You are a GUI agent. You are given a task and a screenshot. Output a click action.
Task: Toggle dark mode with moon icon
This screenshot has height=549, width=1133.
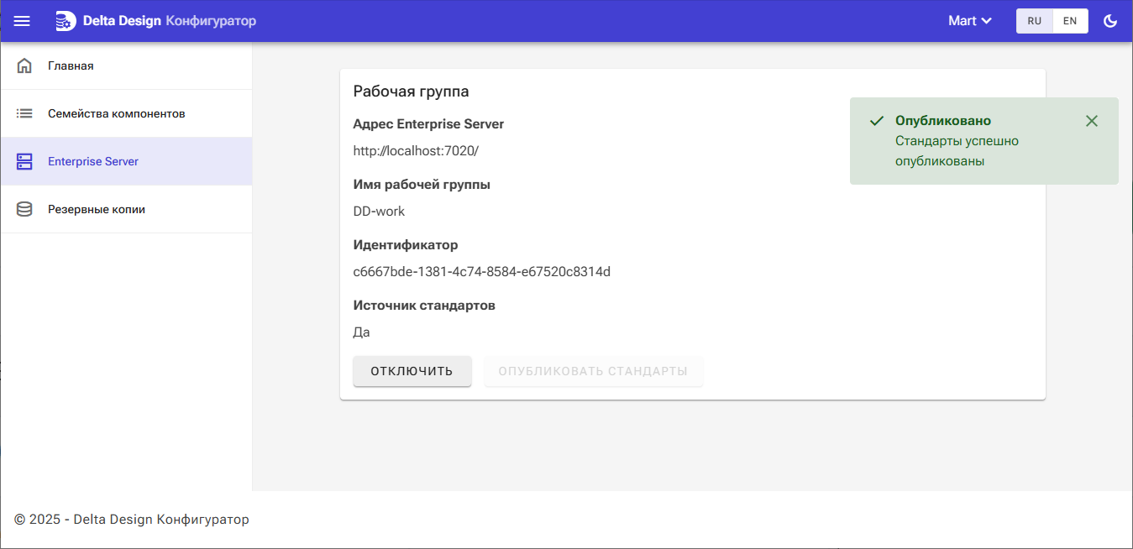point(1110,21)
